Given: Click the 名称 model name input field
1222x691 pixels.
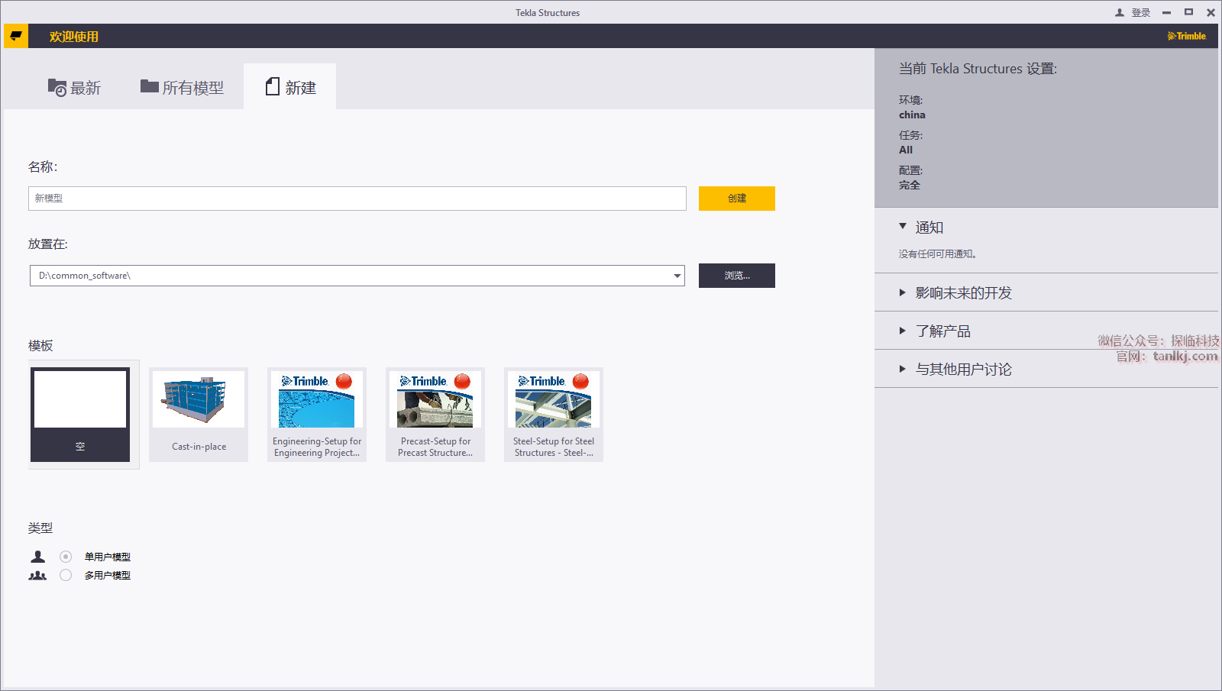Looking at the screenshot, I should 357,199.
